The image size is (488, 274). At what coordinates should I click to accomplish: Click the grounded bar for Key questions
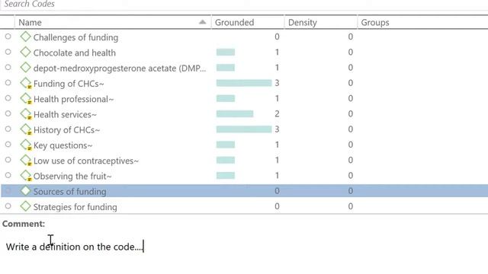click(x=226, y=145)
